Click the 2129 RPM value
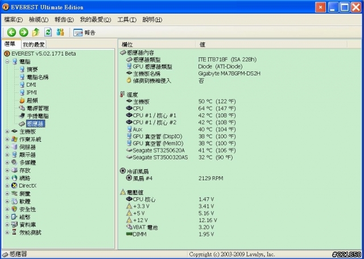The height and width of the screenshot is (259, 364). tap(211, 179)
